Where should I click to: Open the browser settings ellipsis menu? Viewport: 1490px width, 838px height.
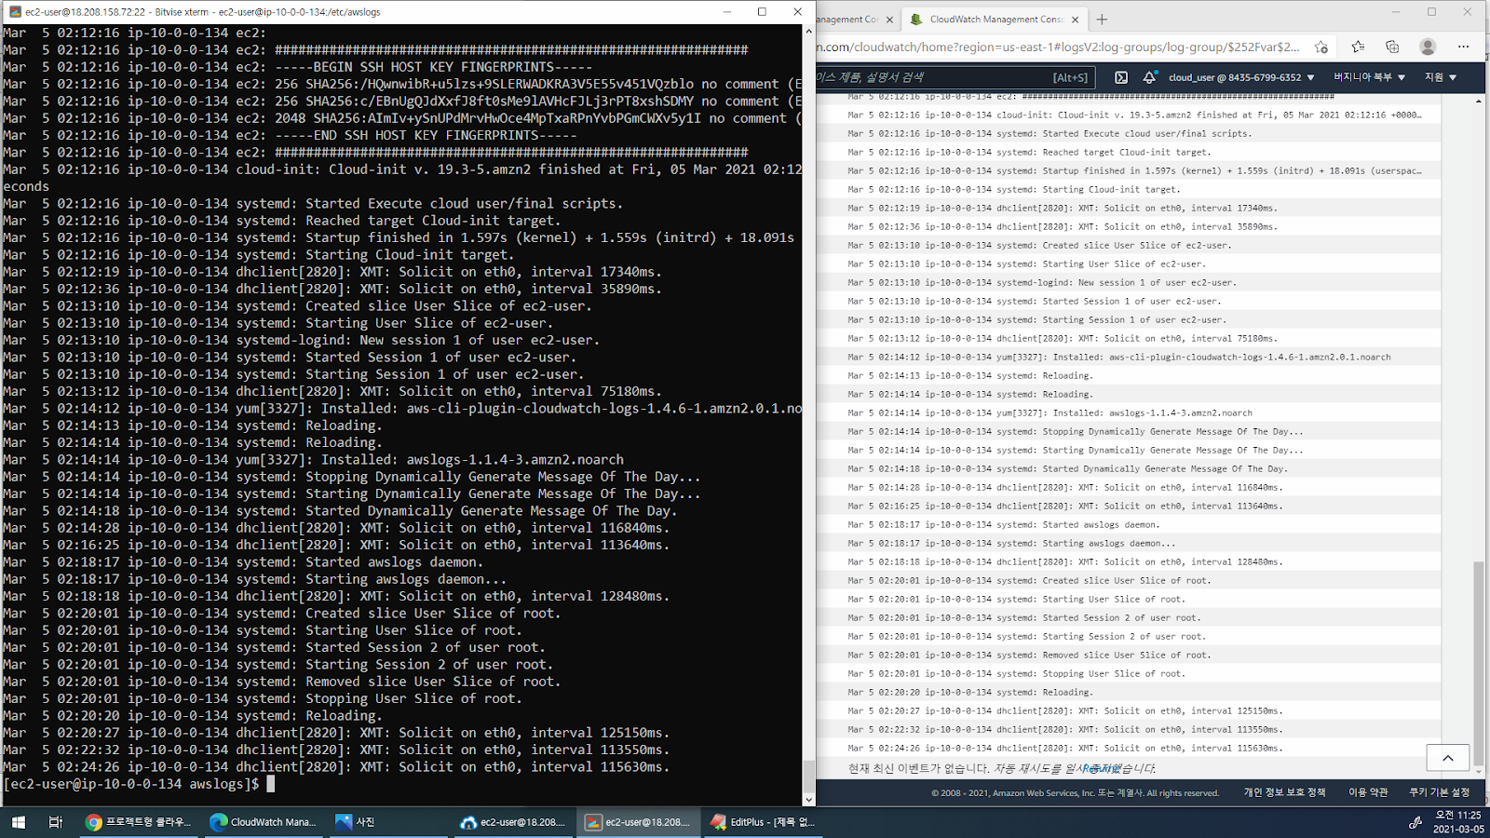[1463, 47]
